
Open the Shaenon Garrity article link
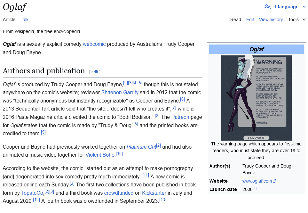point(120,93)
